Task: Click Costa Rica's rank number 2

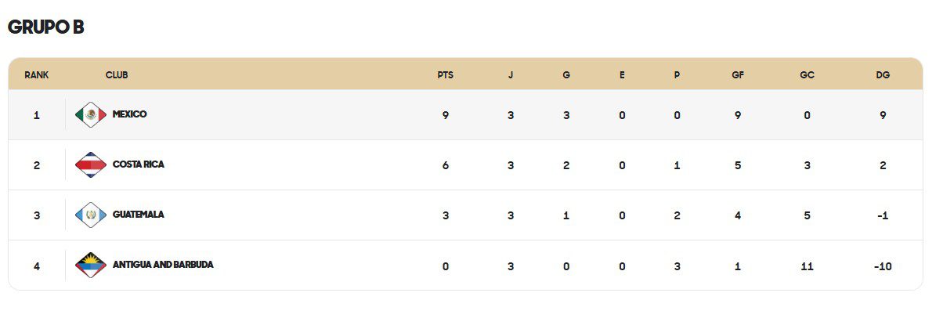Action: (x=37, y=165)
